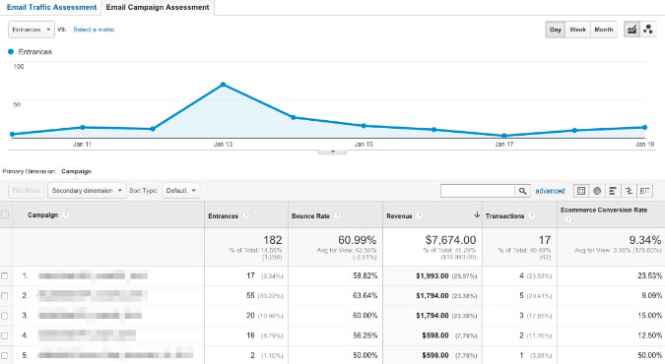665x364 pixels.
Task: Expand the Secondary dimension dropdown
Action: point(87,191)
